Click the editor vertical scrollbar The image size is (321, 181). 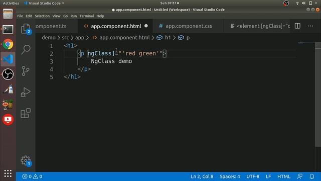pos(318,95)
